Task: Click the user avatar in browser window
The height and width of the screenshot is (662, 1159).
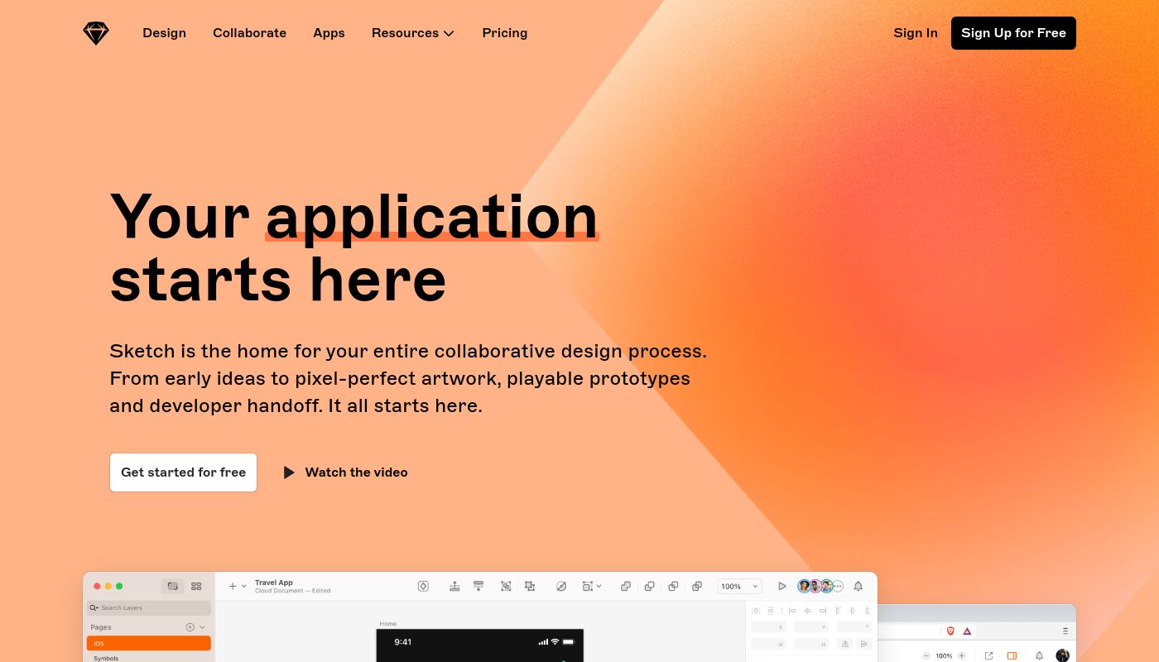Action: pyautogui.click(x=1063, y=655)
